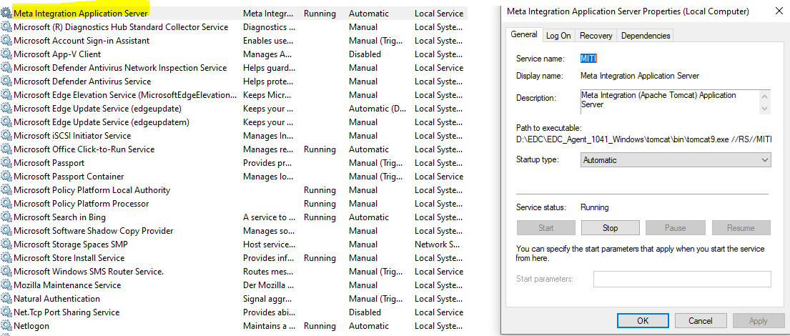Click the Description text box
The width and height of the screenshot is (790, 336).
pos(670,102)
